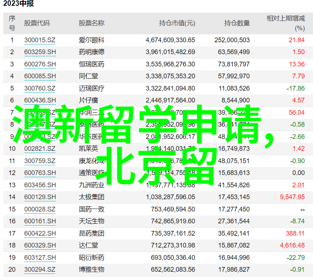
Task: Select stock name 凯莱英
Action: [x=88, y=149]
